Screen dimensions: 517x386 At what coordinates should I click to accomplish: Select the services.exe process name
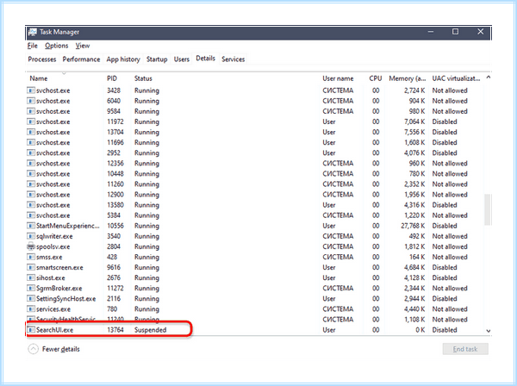tap(53, 309)
